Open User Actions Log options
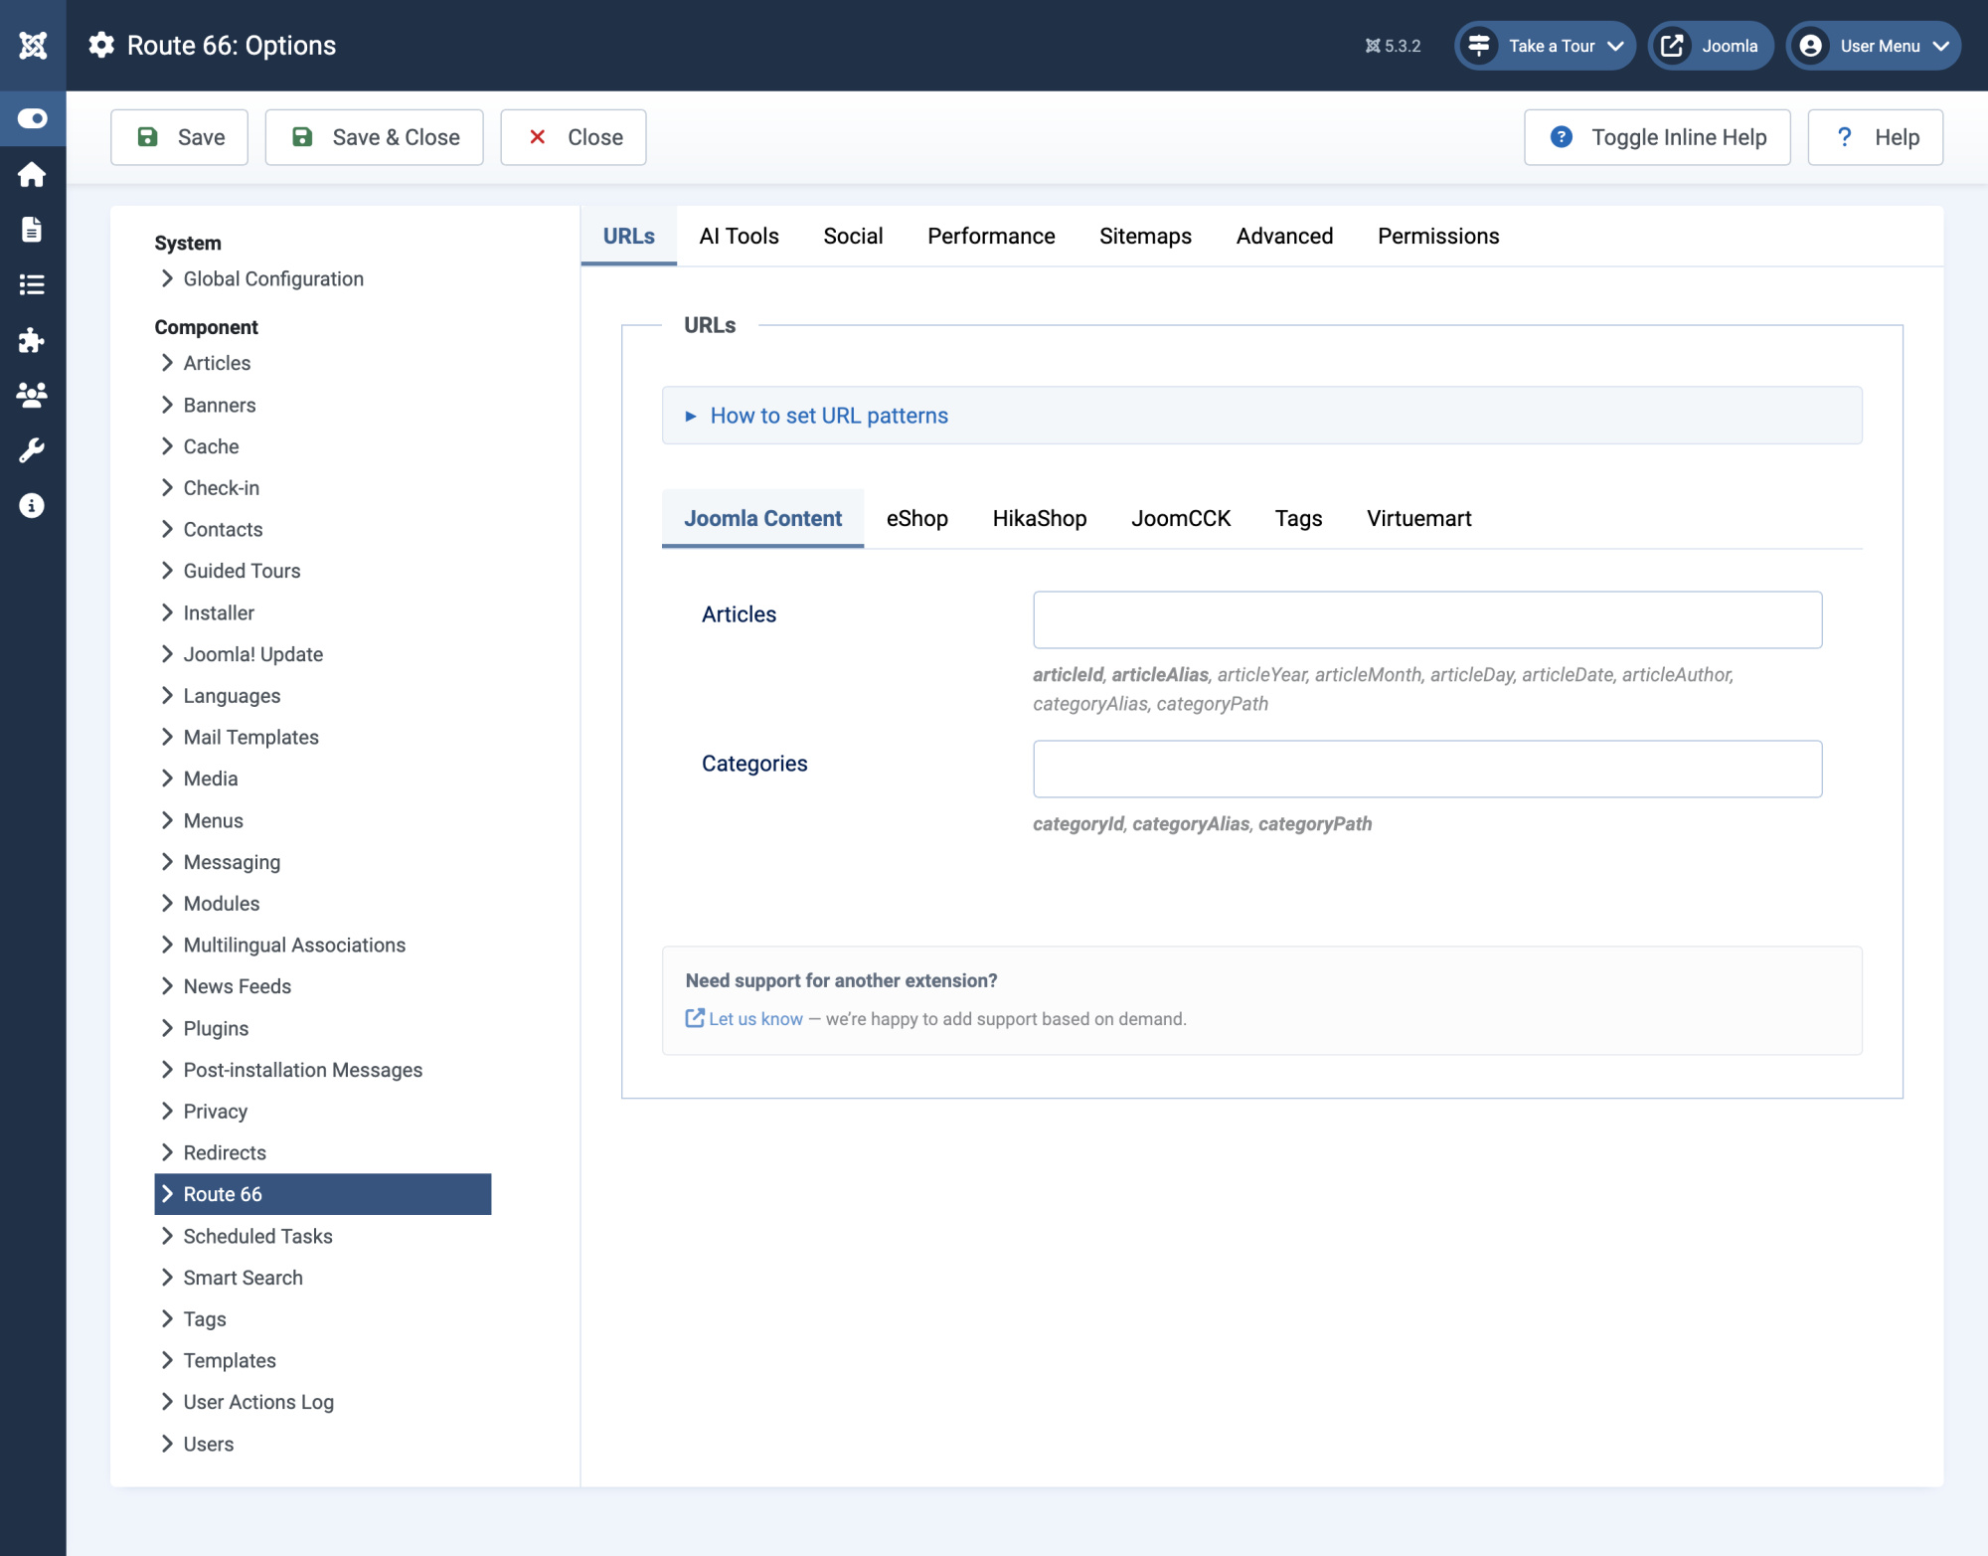Viewport: 1988px width, 1556px height. (258, 1402)
